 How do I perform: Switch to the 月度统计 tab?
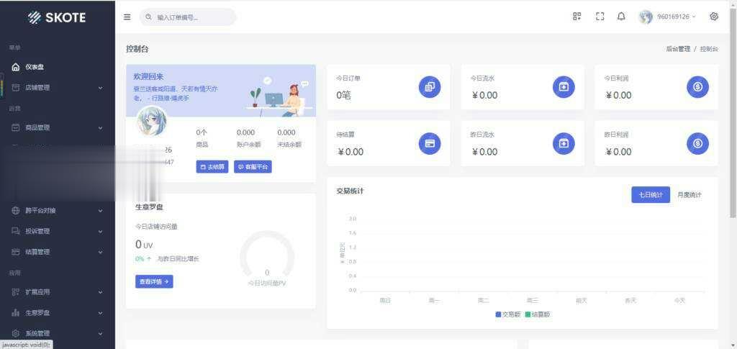[689, 195]
